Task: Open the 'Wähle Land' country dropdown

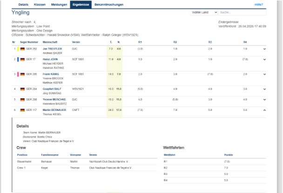Action: 204,13
